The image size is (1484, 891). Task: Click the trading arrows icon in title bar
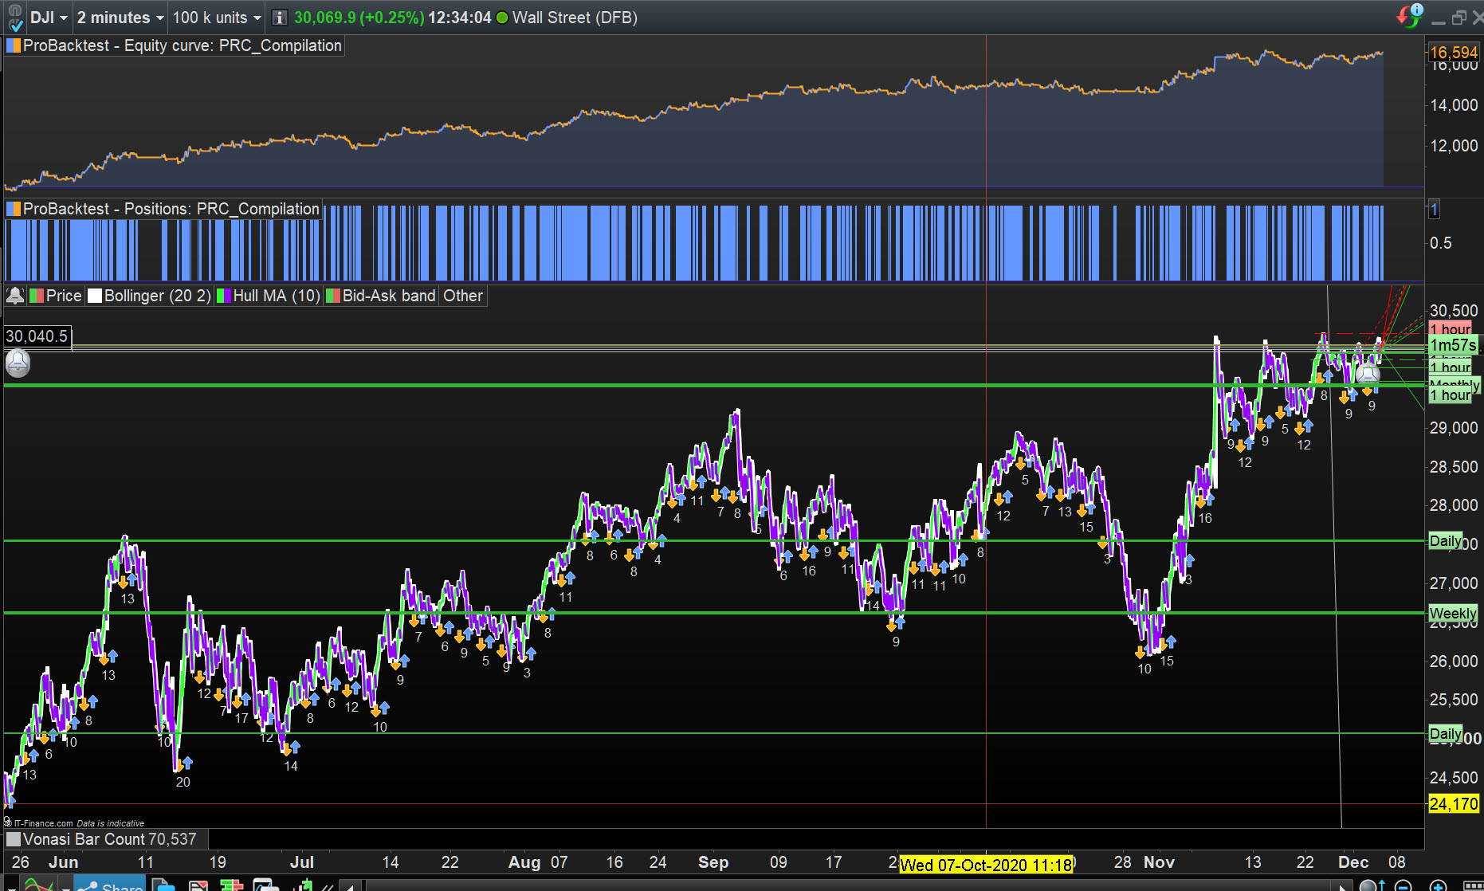1409,15
